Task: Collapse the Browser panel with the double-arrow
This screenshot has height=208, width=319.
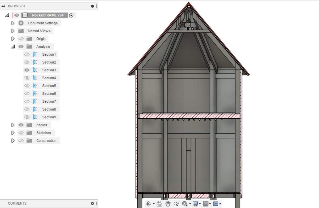Action: click(3, 6)
